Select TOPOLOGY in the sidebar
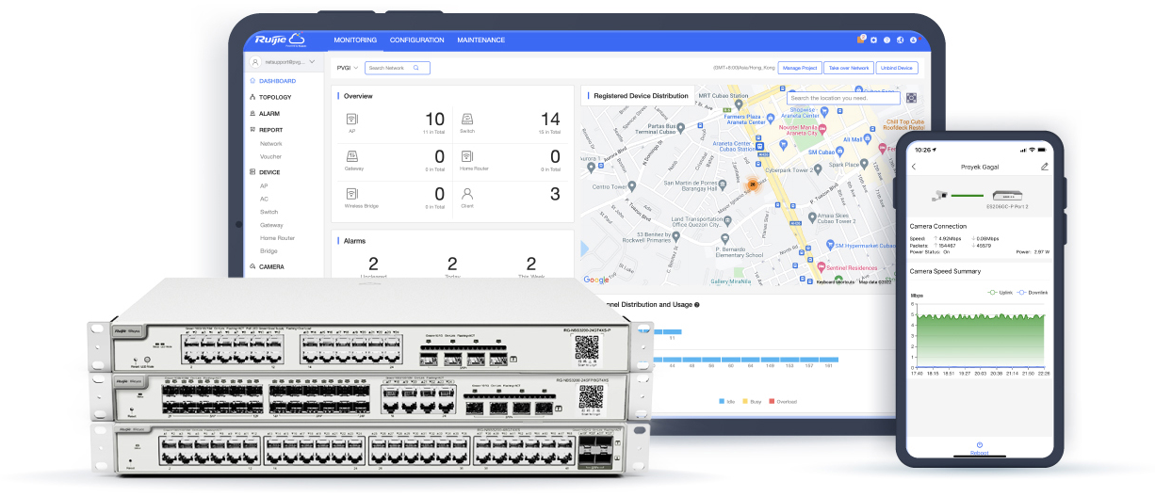Image resolution: width=1155 pixels, height=497 pixels. [274, 97]
